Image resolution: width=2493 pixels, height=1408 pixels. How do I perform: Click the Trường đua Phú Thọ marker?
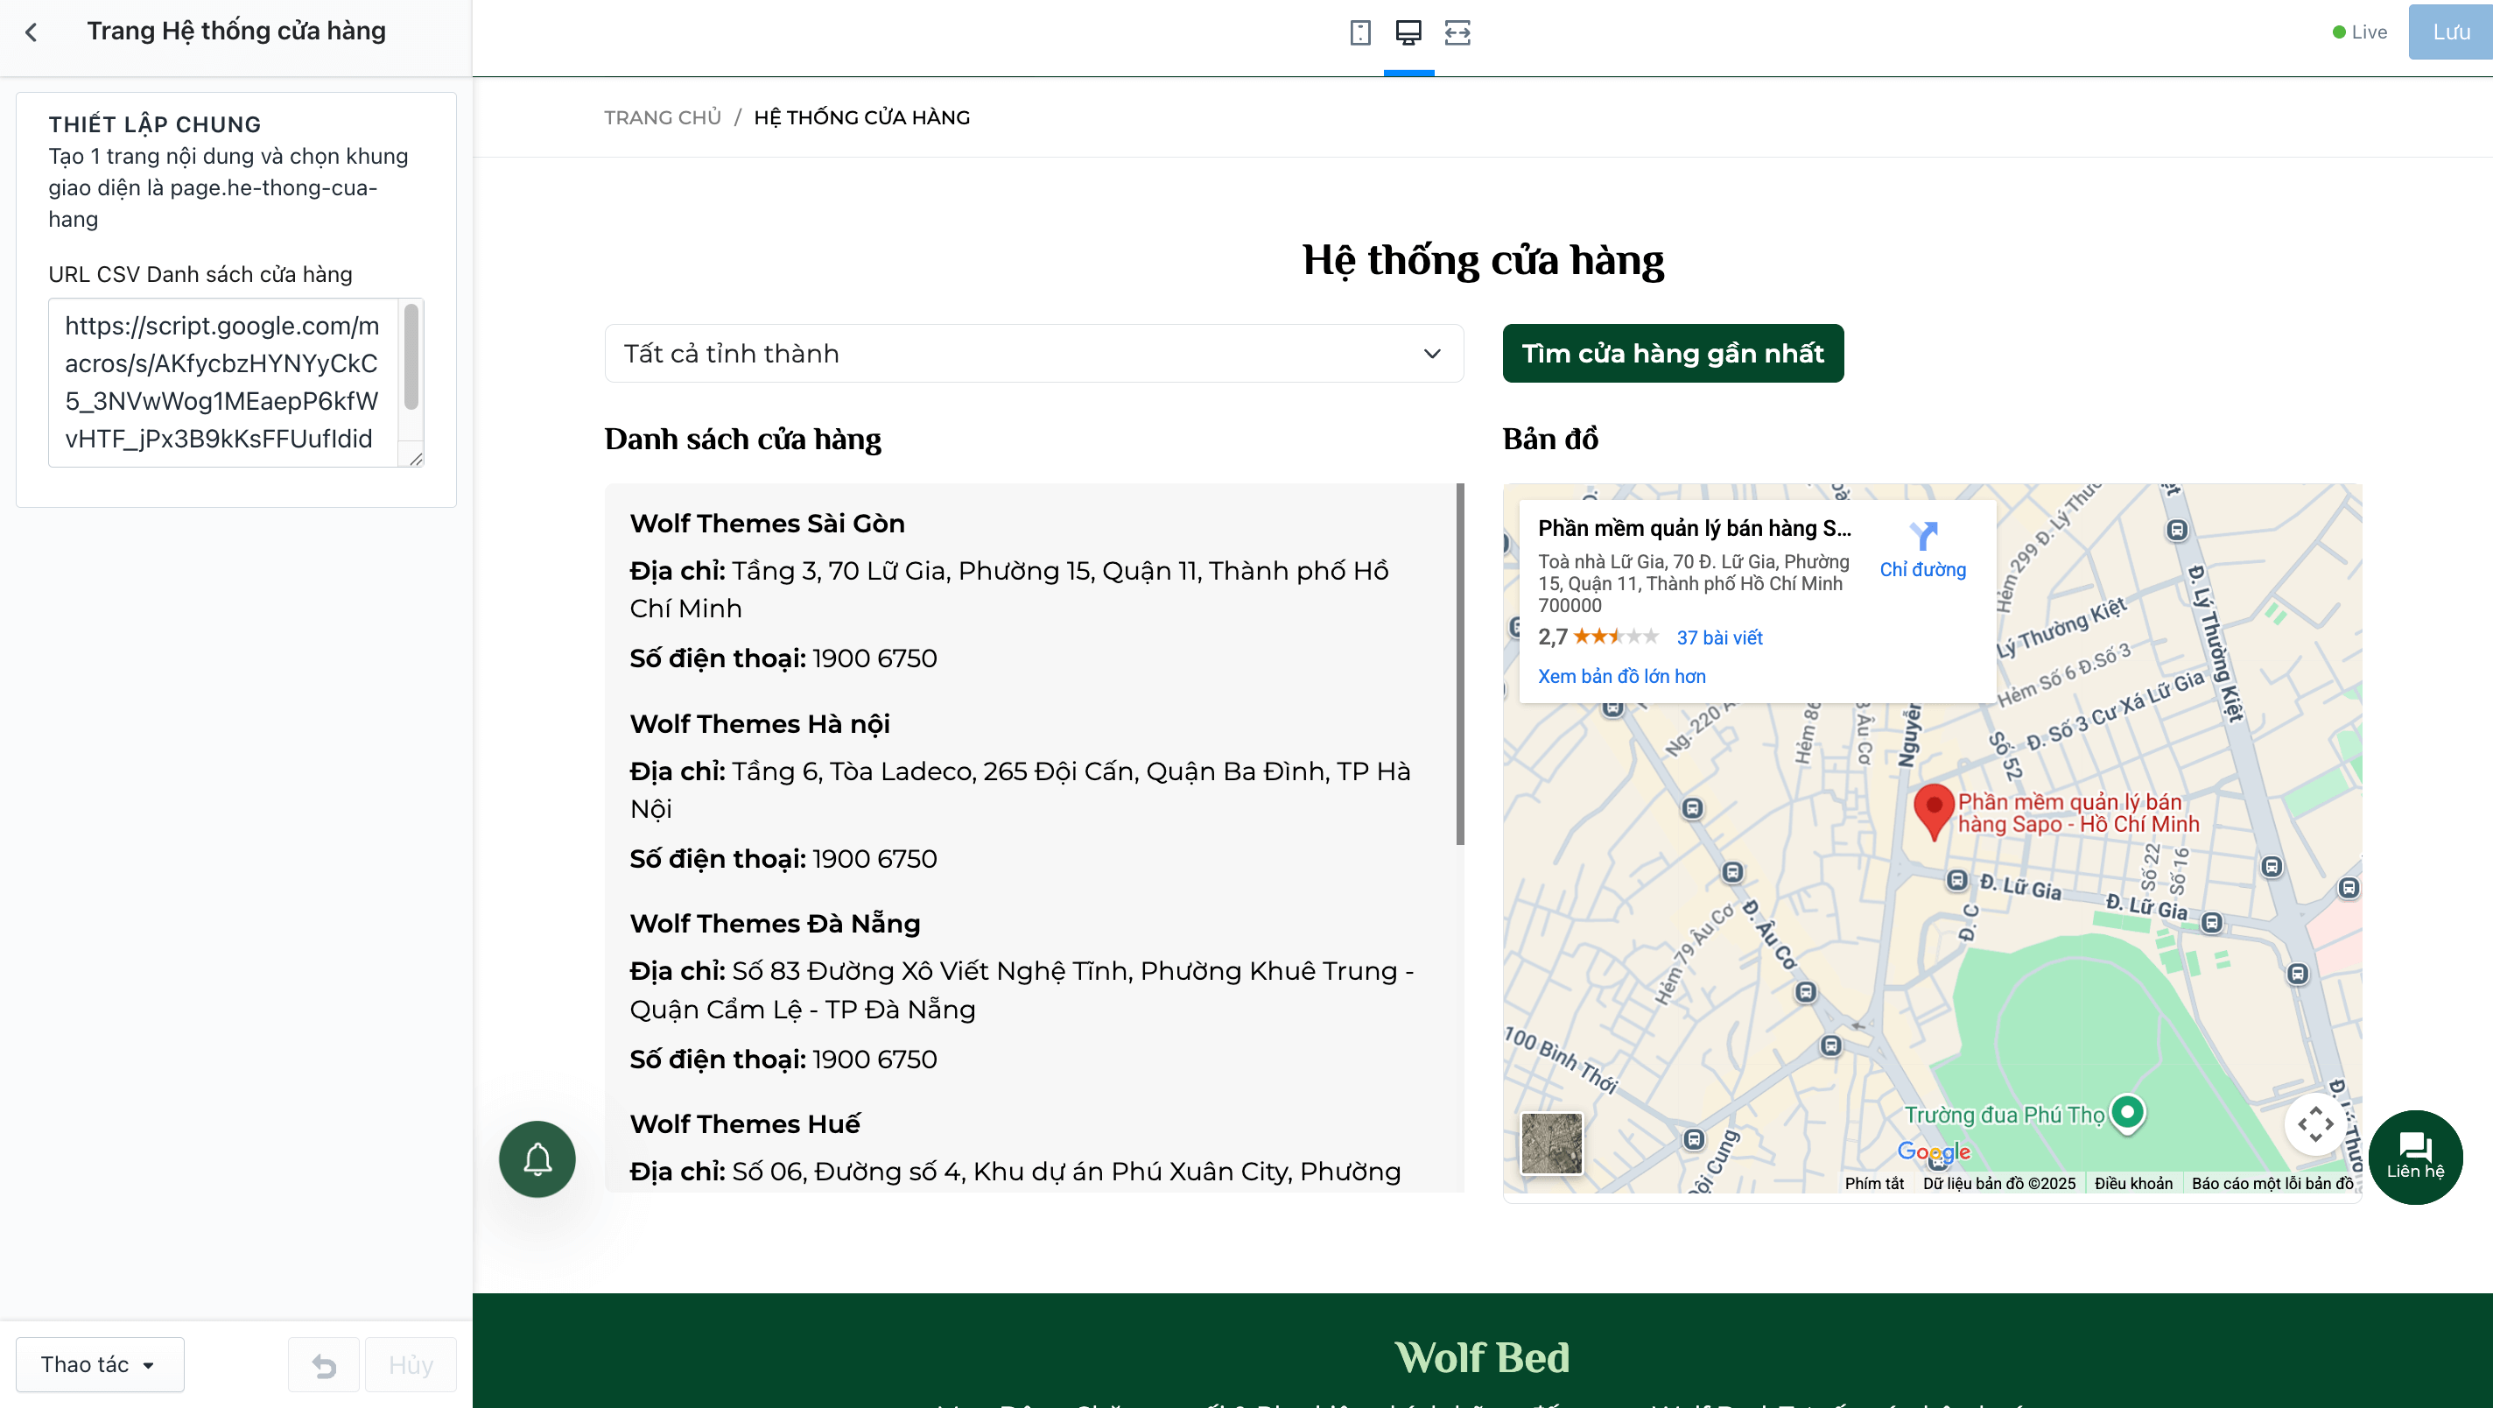pos(2126,1112)
